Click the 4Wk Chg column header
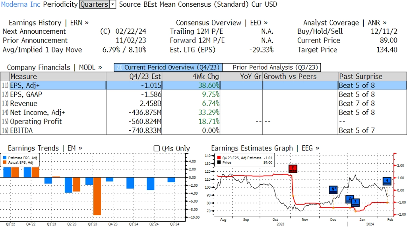407x228 pixels. 191,77
